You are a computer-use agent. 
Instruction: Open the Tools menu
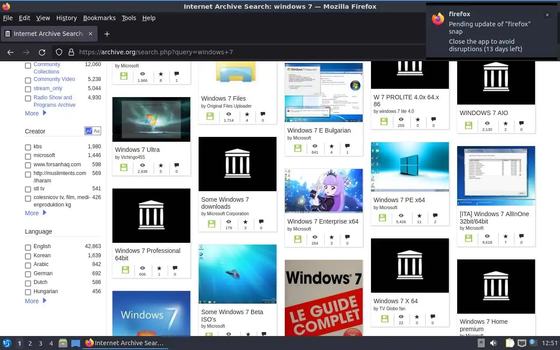(x=129, y=18)
